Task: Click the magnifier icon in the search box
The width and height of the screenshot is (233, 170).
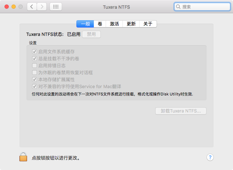Action: tap(178, 7)
